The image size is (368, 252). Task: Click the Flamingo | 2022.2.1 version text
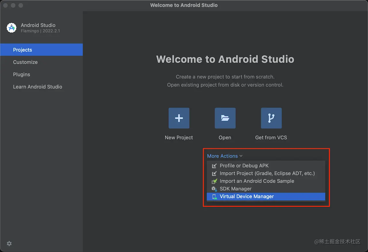coord(41,31)
